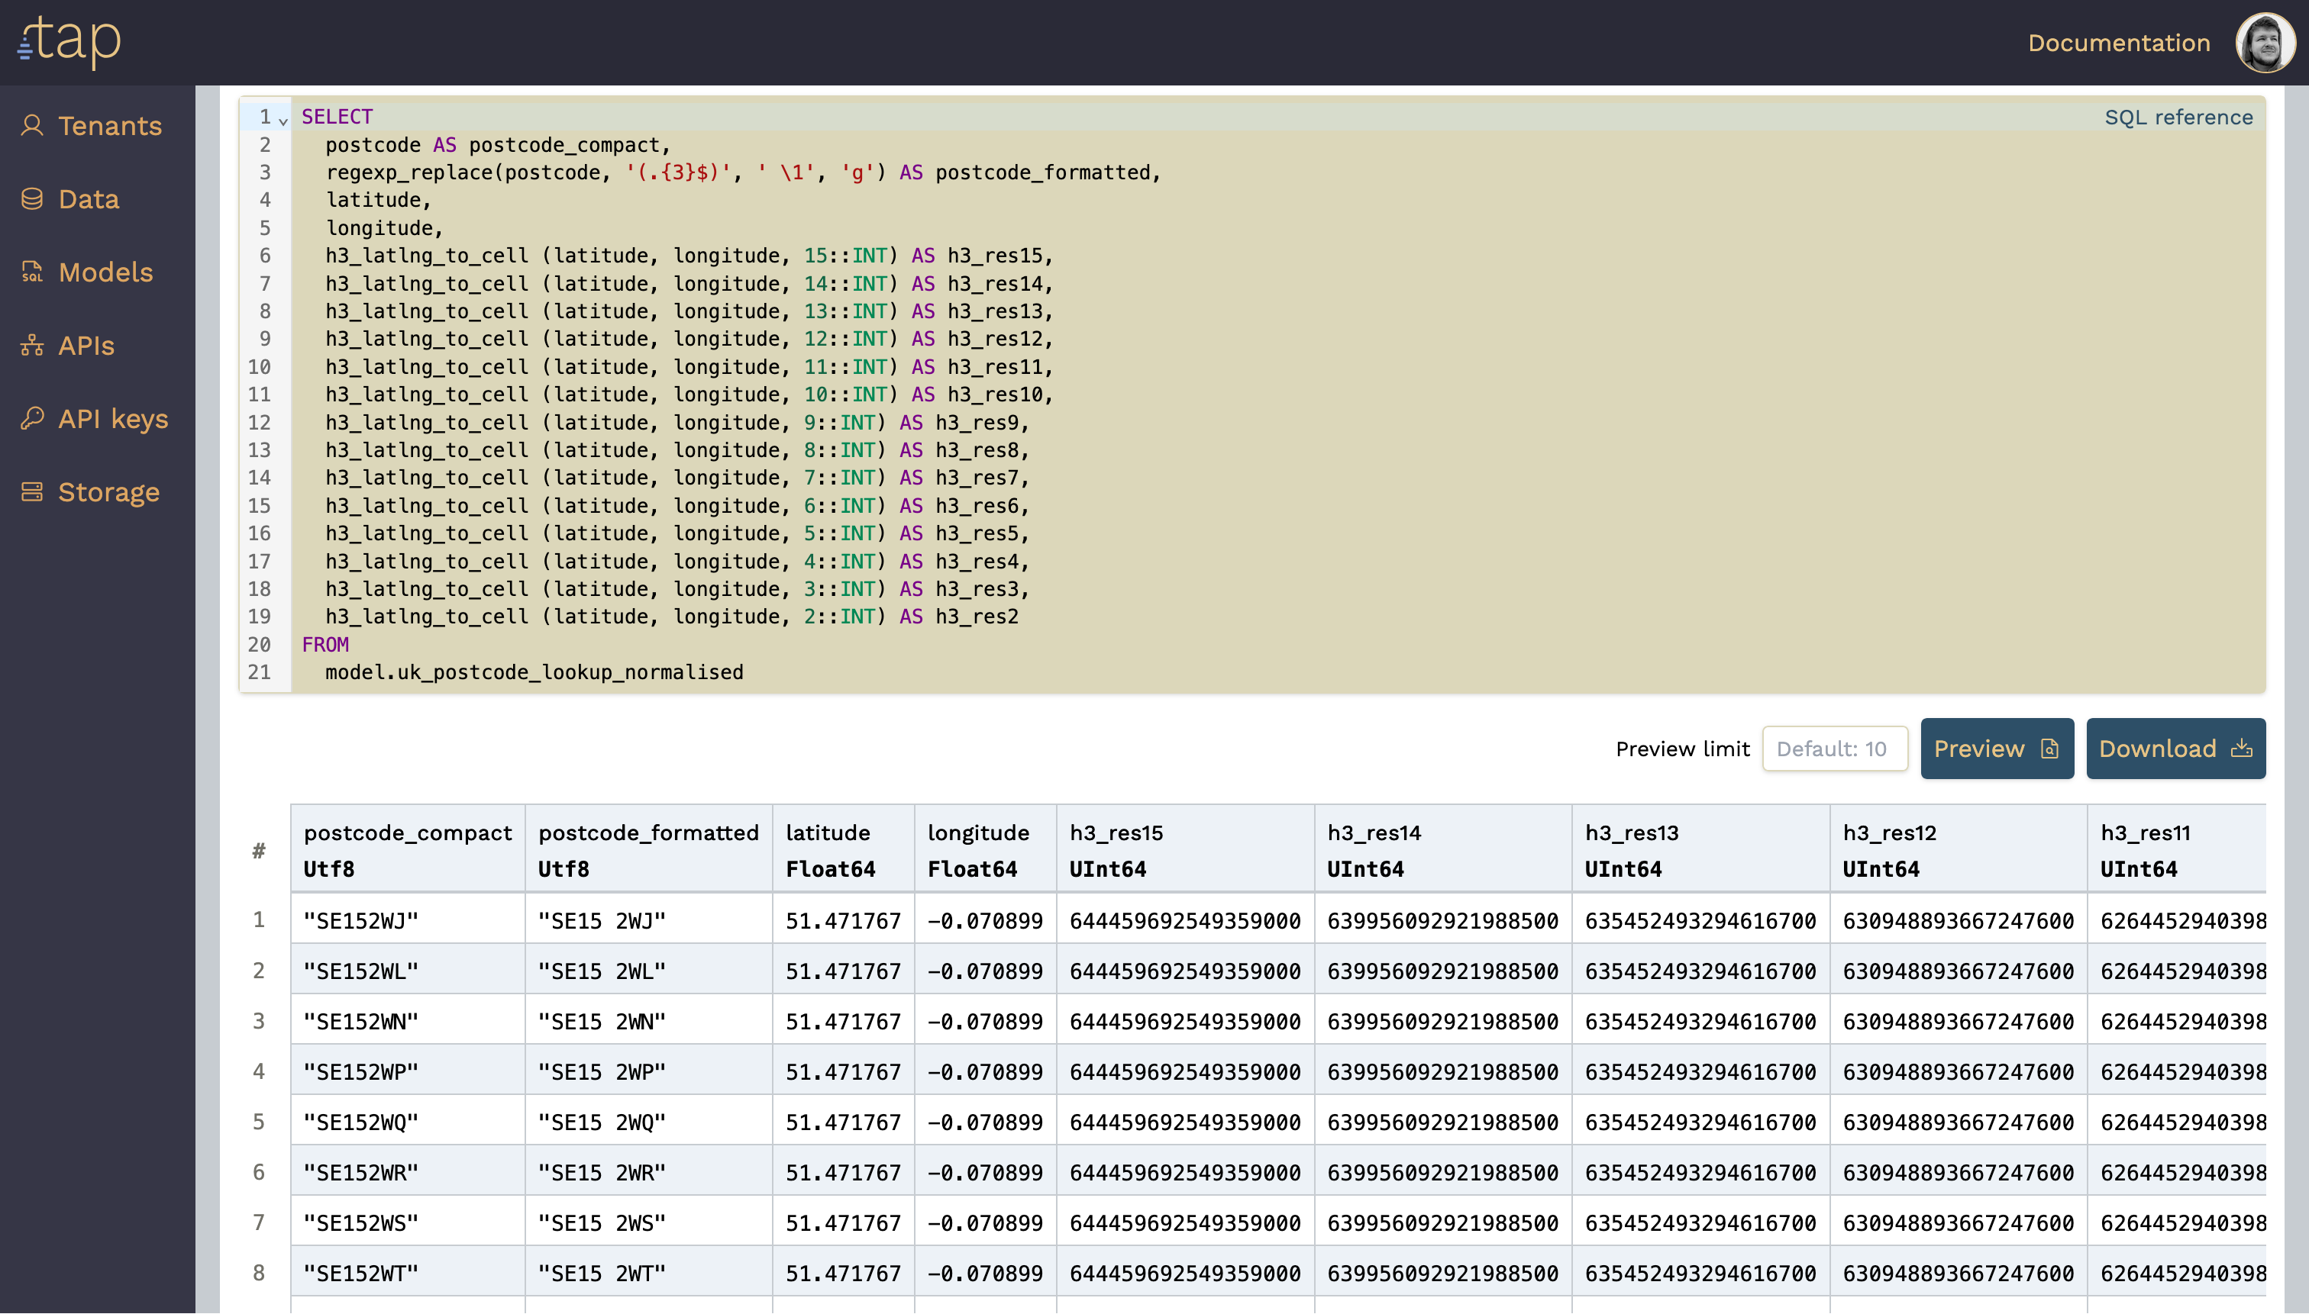Click the Models SQL file icon
The height and width of the screenshot is (1314, 2309).
coord(33,272)
